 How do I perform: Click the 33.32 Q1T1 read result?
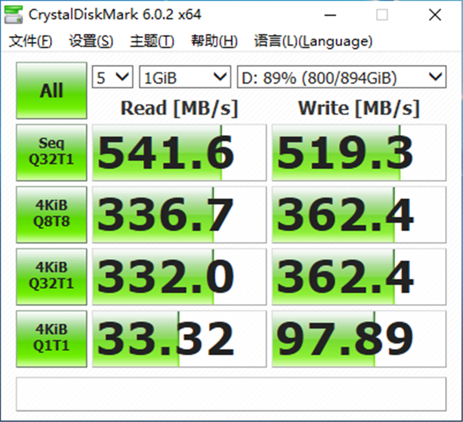coord(179,339)
